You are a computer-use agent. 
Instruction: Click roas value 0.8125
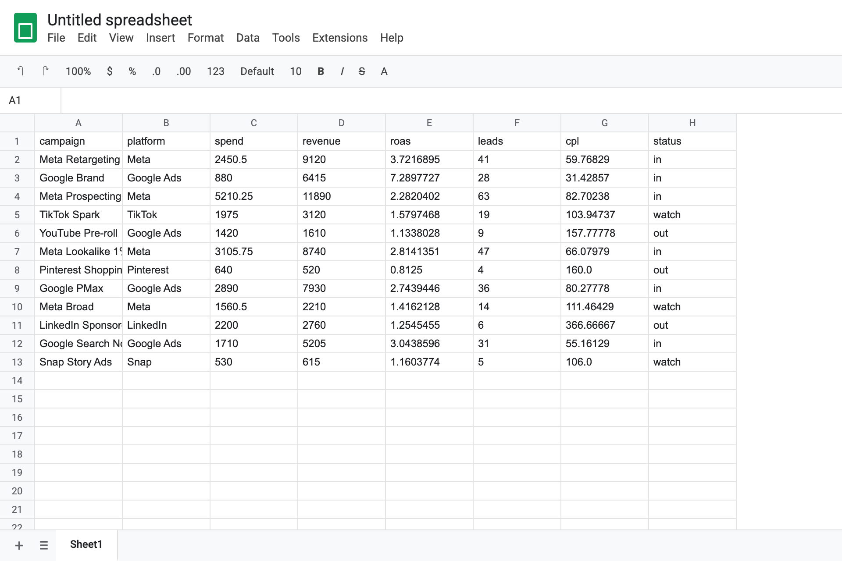click(429, 270)
